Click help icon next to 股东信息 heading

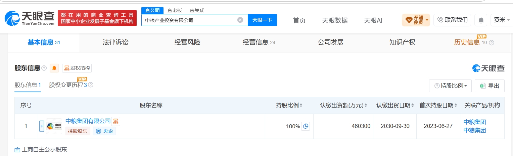point(44,68)
